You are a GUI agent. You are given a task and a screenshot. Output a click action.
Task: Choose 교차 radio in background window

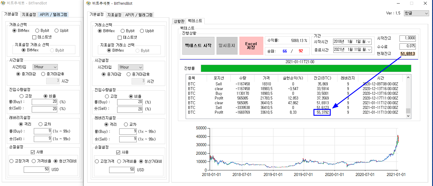(x=41, y=124)
